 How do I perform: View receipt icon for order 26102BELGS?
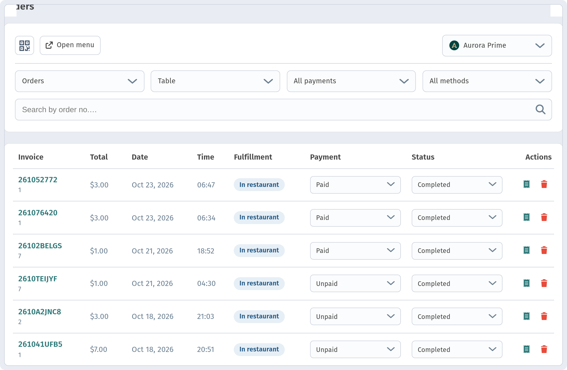[x=526, y=250]
